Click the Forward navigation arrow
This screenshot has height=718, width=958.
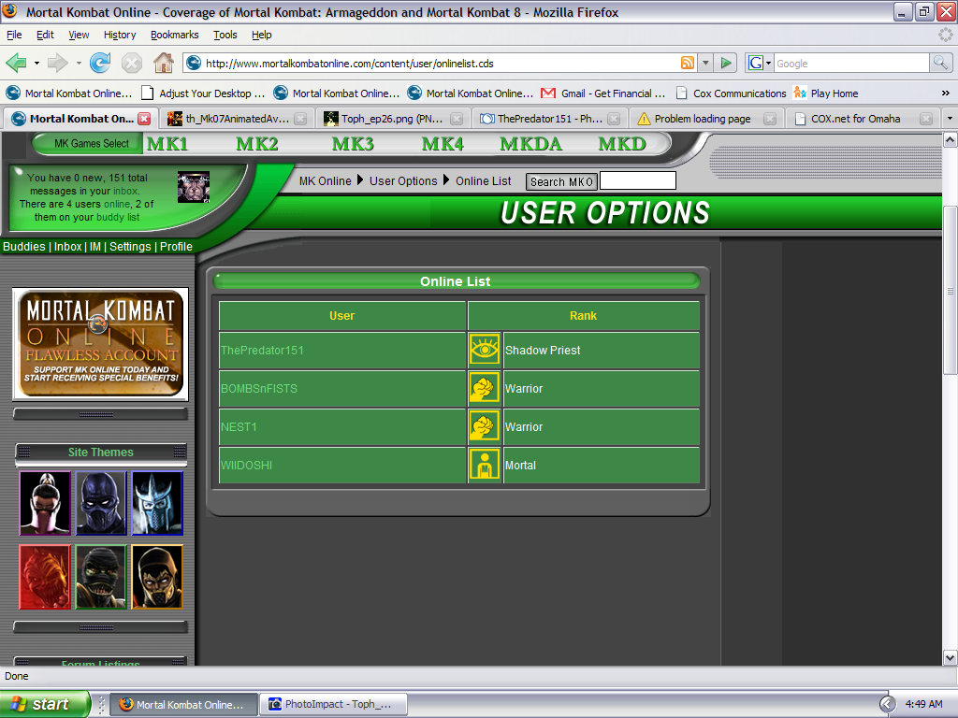pyautogui.click(x=57, y=63)
